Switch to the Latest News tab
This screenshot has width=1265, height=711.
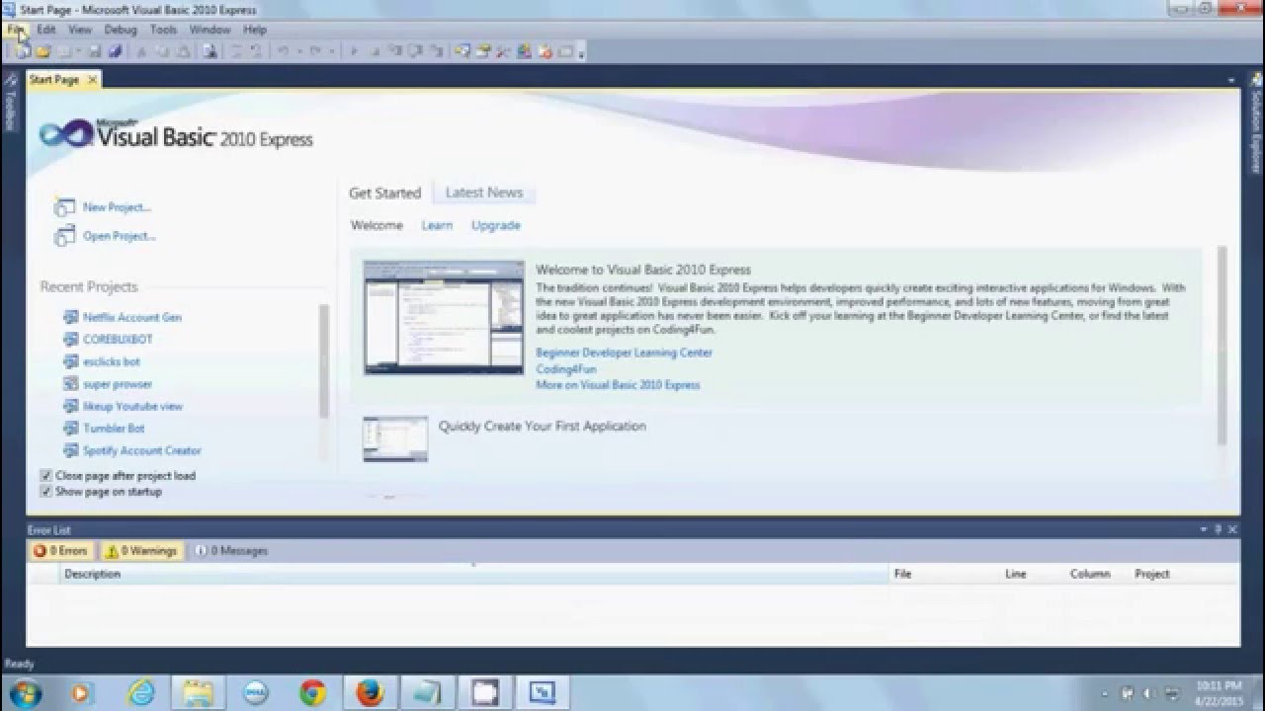point(484,193)
